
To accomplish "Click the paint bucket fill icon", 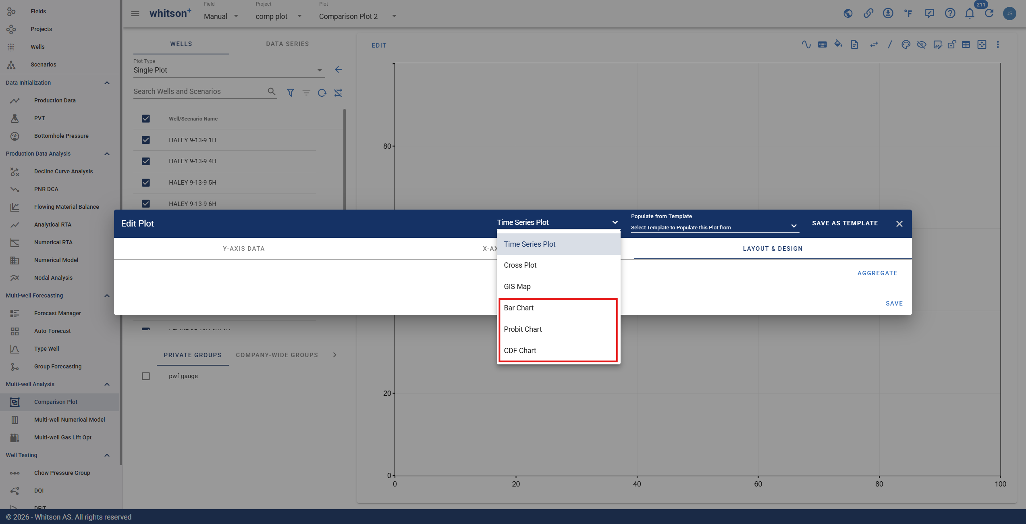I will [x=839, y=44].
